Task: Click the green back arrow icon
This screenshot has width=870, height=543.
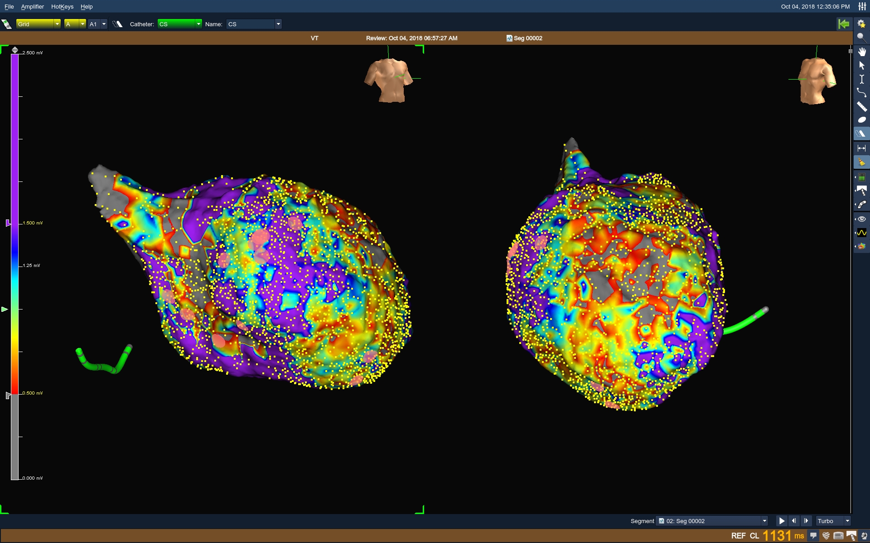Action: 844,24
